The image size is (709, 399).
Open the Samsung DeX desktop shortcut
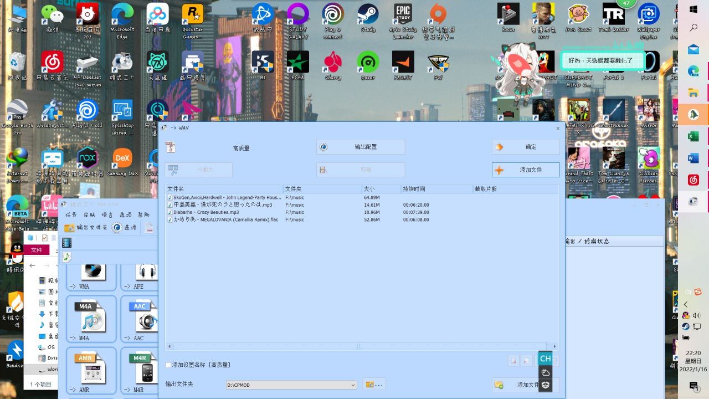coord(122,162)
